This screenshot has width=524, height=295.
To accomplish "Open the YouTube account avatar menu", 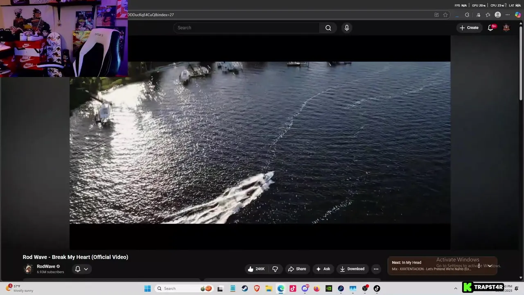I will (506, 28).
